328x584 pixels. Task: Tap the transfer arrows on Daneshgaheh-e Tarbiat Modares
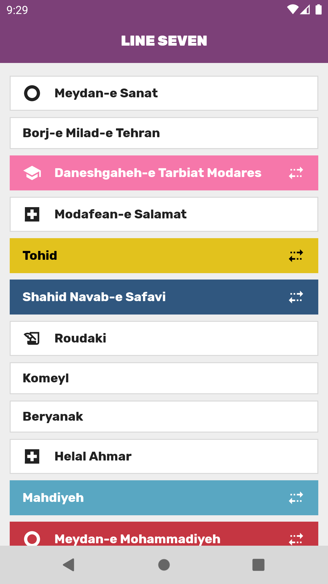point(296,173)
